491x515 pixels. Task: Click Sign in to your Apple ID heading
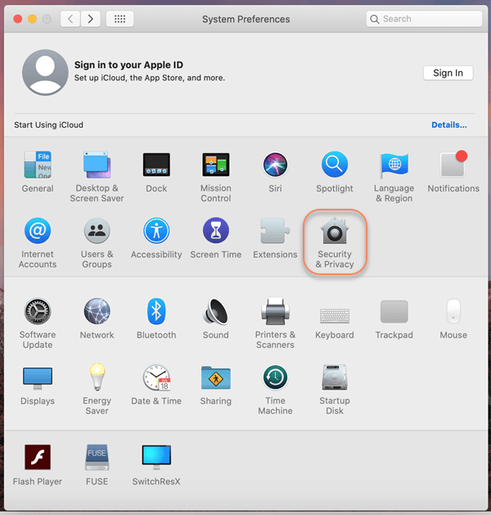point(128,65)
